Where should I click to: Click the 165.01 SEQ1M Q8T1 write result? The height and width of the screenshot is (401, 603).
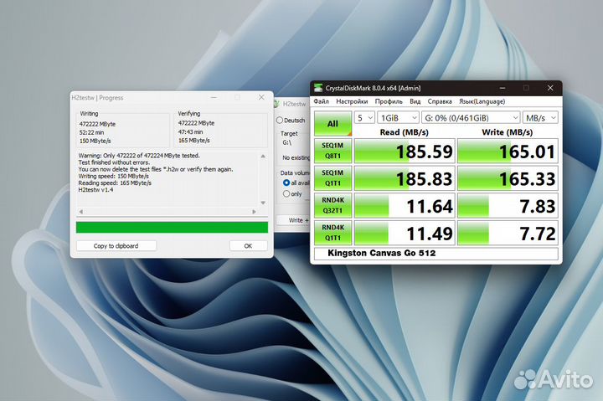tap(508, 151)
